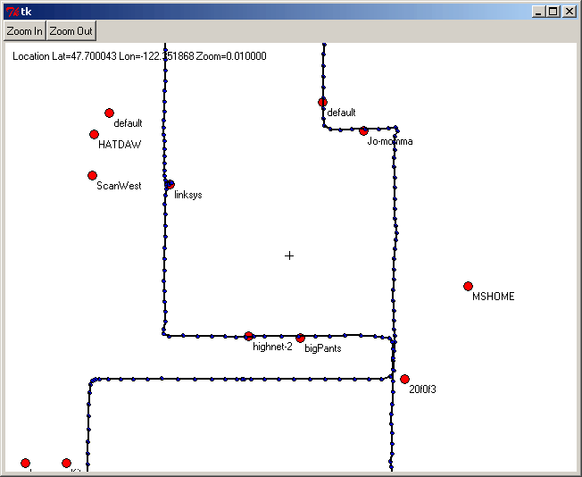
Task: Select the bigPants red marker
Action: point(300,339)
